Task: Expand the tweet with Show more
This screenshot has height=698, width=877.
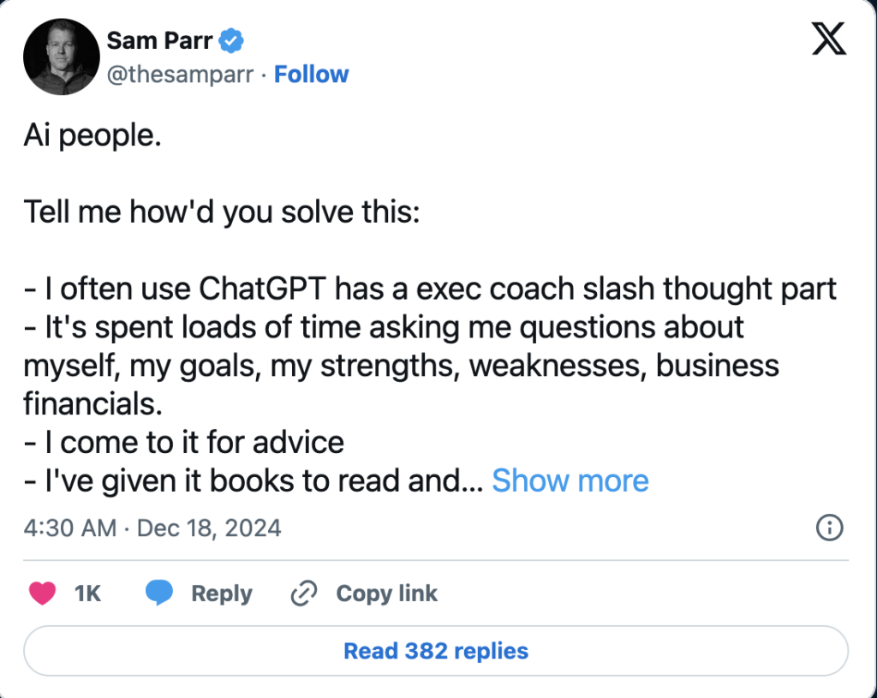Action: pyautogui.click(x=570, y=480)
